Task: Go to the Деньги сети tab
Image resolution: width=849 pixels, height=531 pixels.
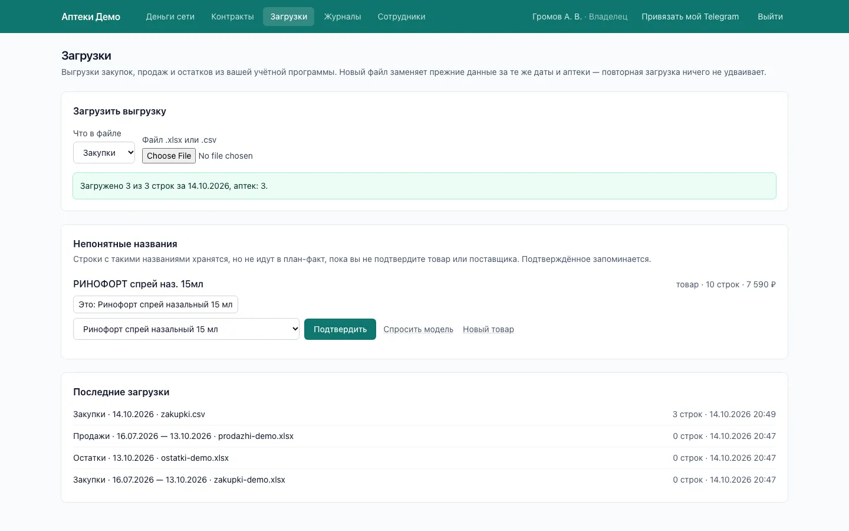Action: coord(170,17)
